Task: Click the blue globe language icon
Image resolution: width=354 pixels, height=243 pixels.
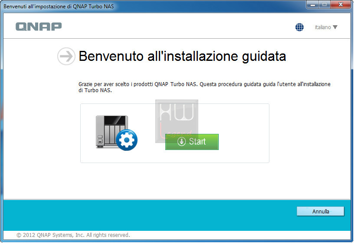Action: [299, 27]
